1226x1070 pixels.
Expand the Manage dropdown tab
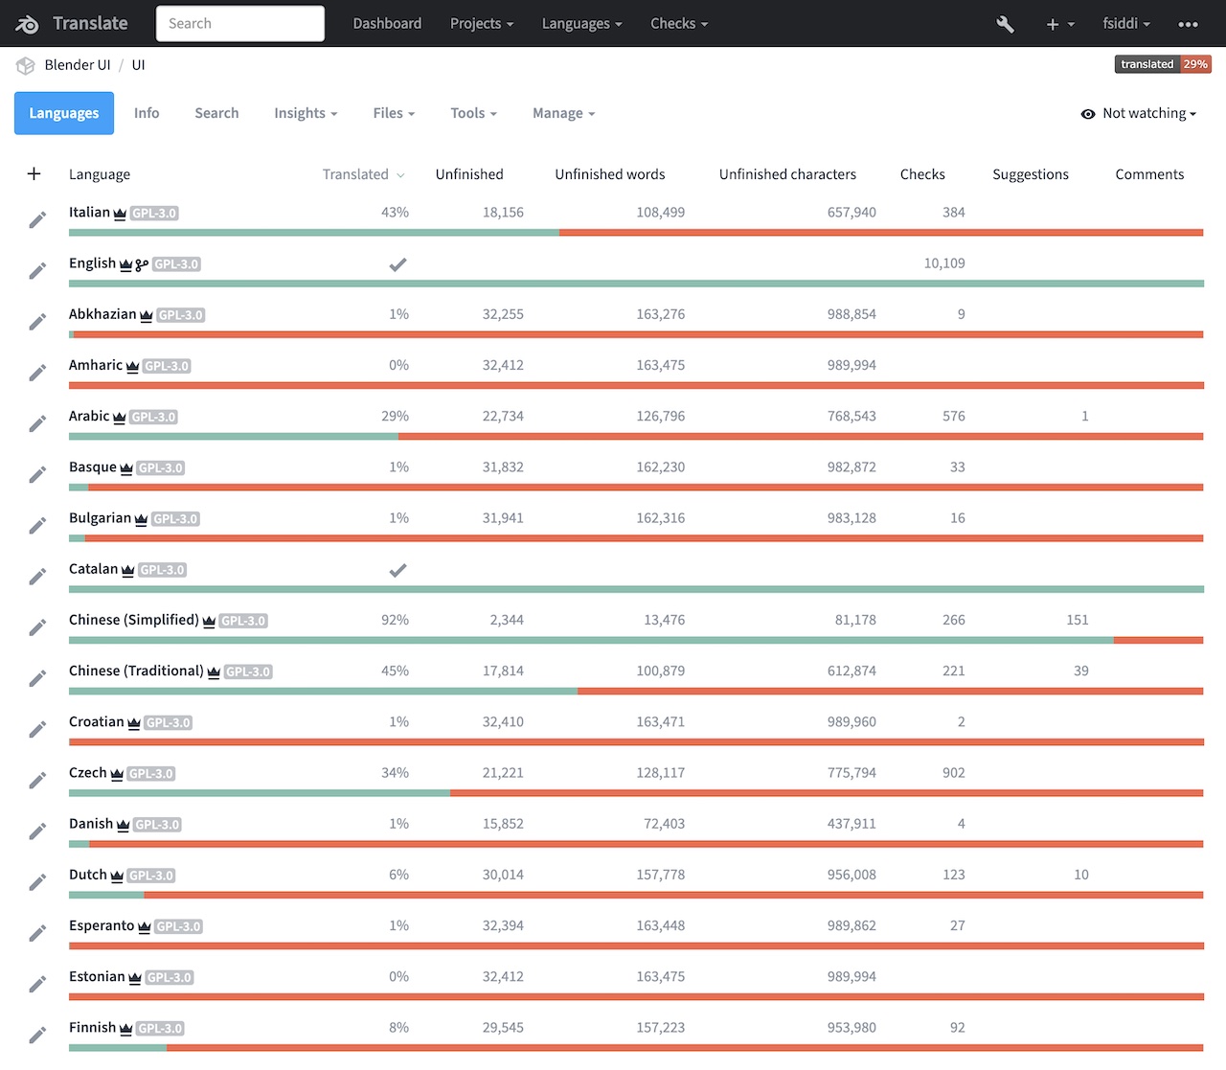tap(563, 113)
